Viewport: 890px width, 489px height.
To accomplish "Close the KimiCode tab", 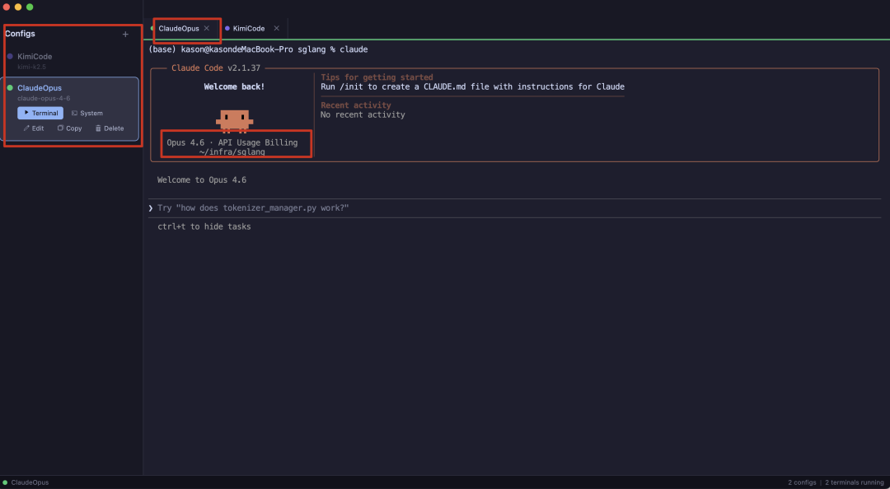I will point(276,28).
